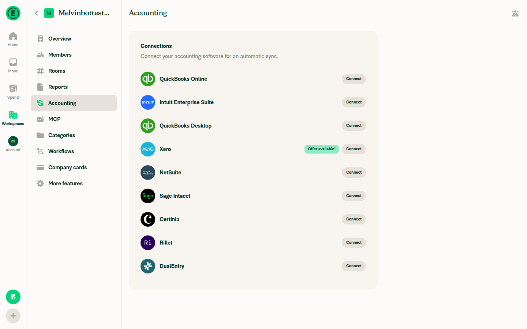Click the QuickBooks Online logo

coord(148,79)
